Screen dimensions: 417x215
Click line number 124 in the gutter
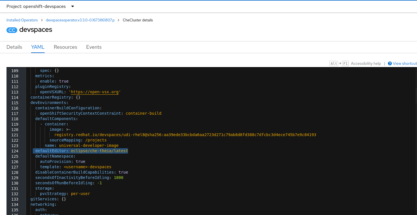click(15, 151)
